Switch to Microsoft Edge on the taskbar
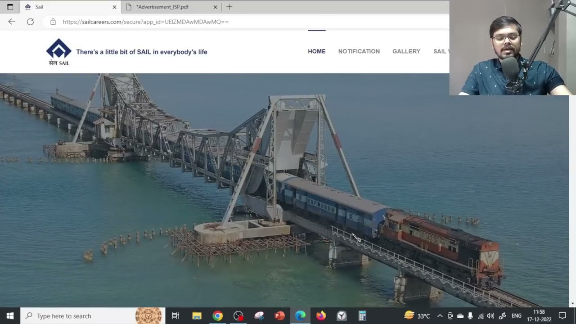Viewport: 576px width, 324px height. (x=300, y=316)
